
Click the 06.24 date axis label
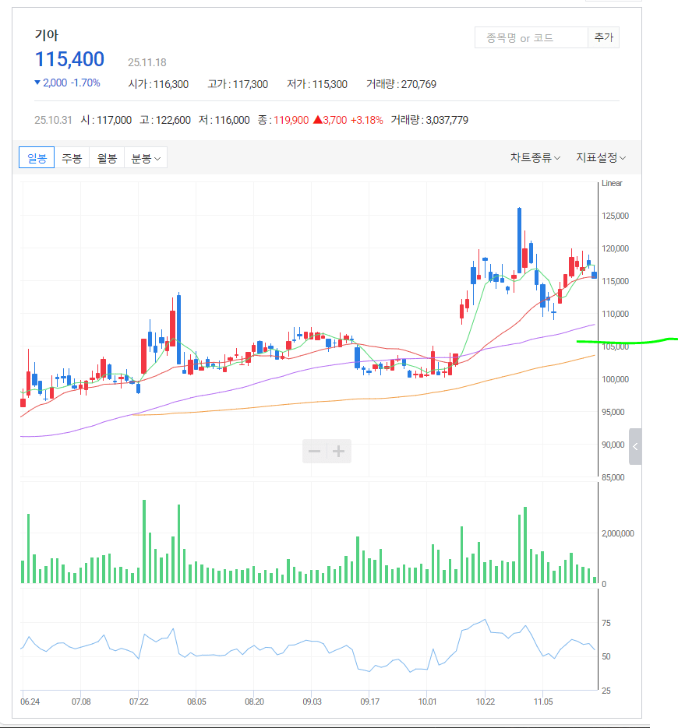pos(30,702)
